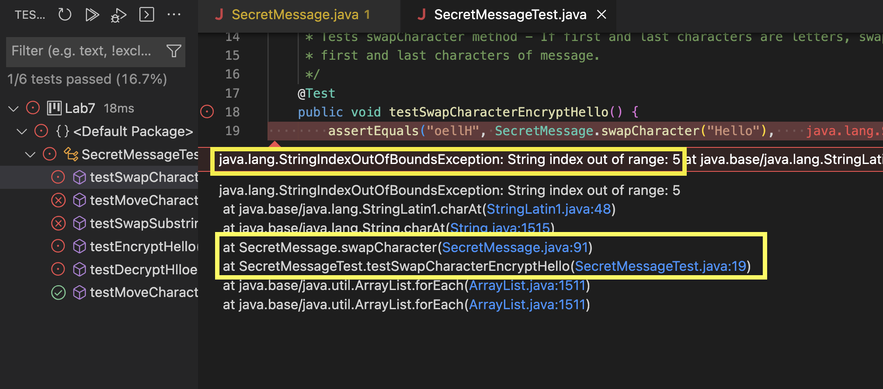Select the testEncryptHello test row

99,246
